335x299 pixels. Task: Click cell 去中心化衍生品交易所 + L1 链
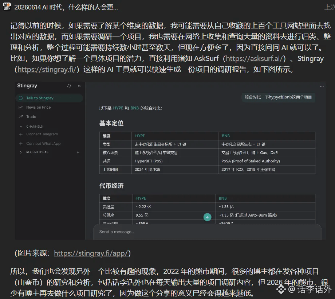coord(161,144)
